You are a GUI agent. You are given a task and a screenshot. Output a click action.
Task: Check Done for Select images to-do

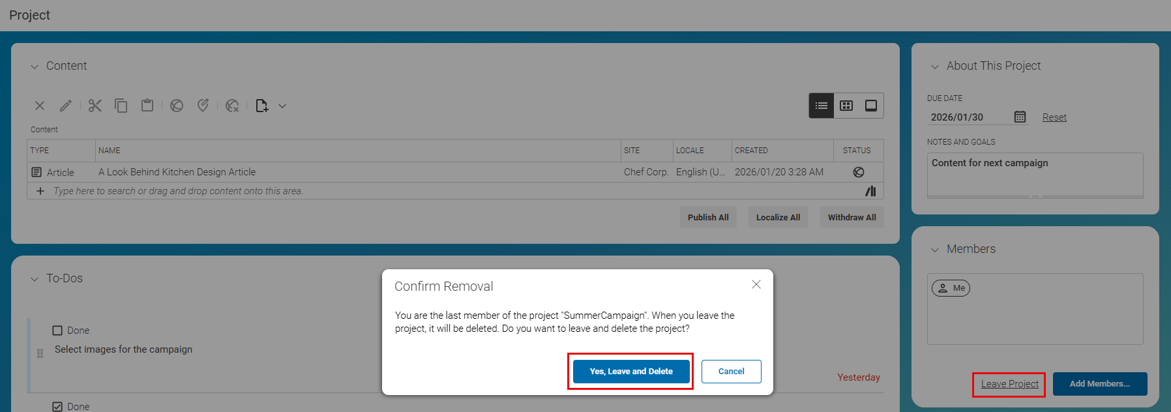click(57, 331)
